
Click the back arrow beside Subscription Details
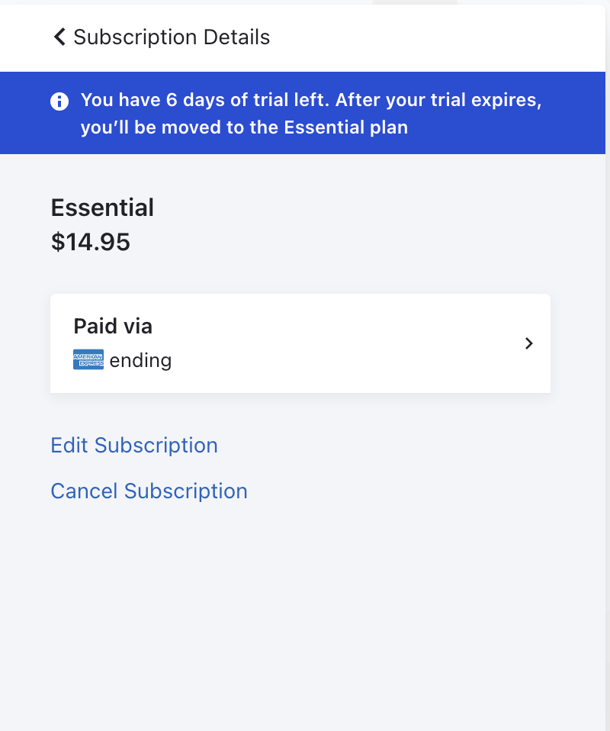point(59,36)
